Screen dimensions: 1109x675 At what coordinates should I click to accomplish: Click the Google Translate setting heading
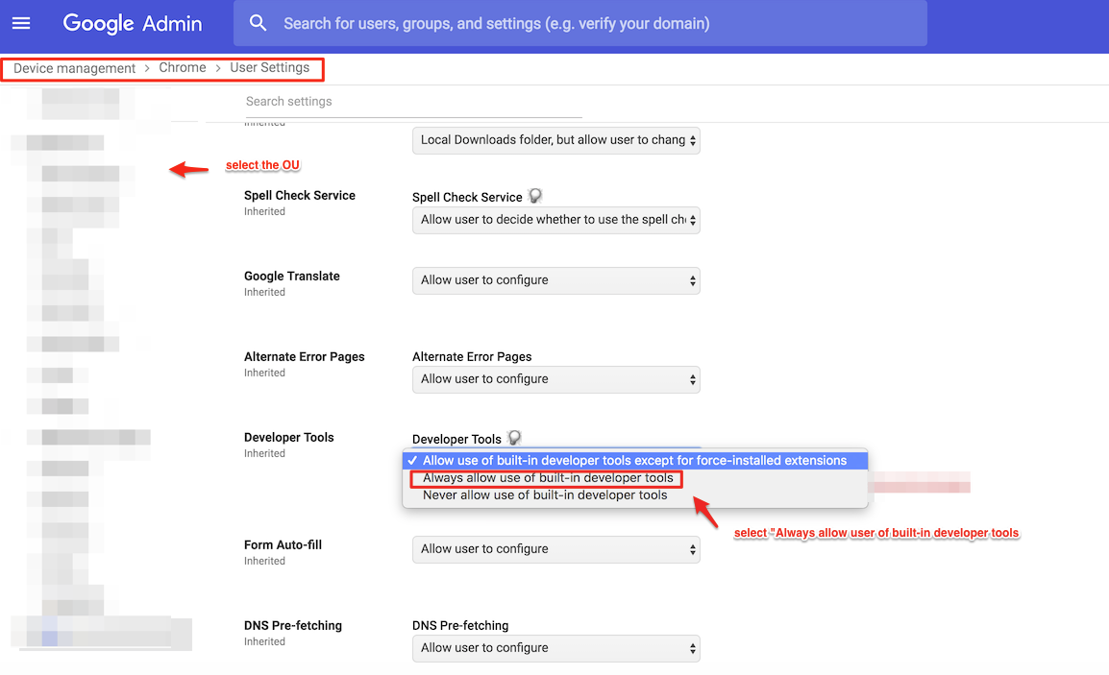point(291,277)
